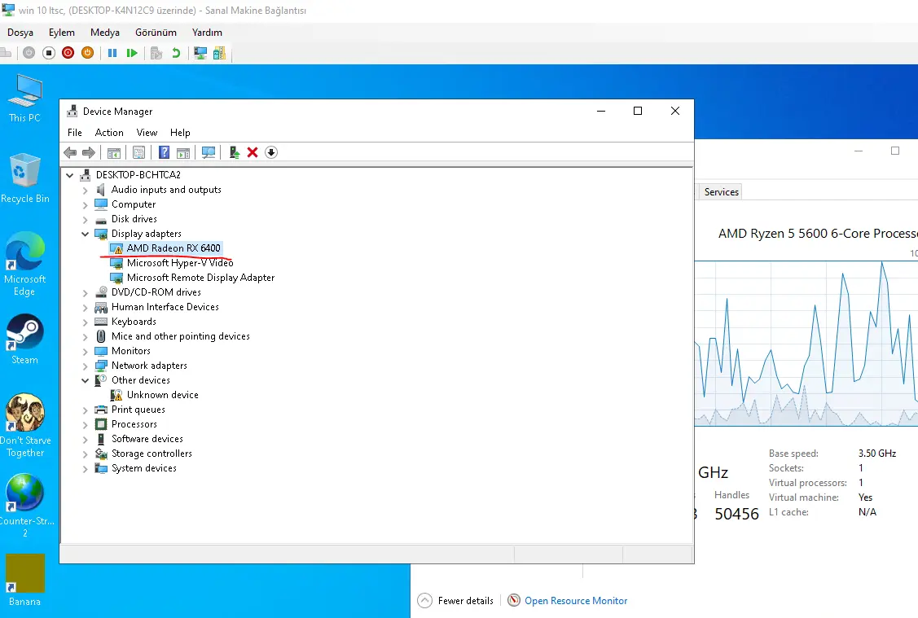Collapse the Other devices category
The height and width of the screenshot is (618, 918).
coord(86,380)
